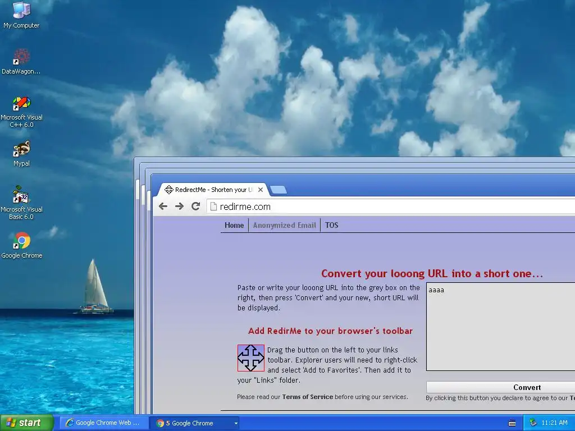
Task: Click the RedirMe four-arrow bookmarklet button
Action: (x=251, y=358)
